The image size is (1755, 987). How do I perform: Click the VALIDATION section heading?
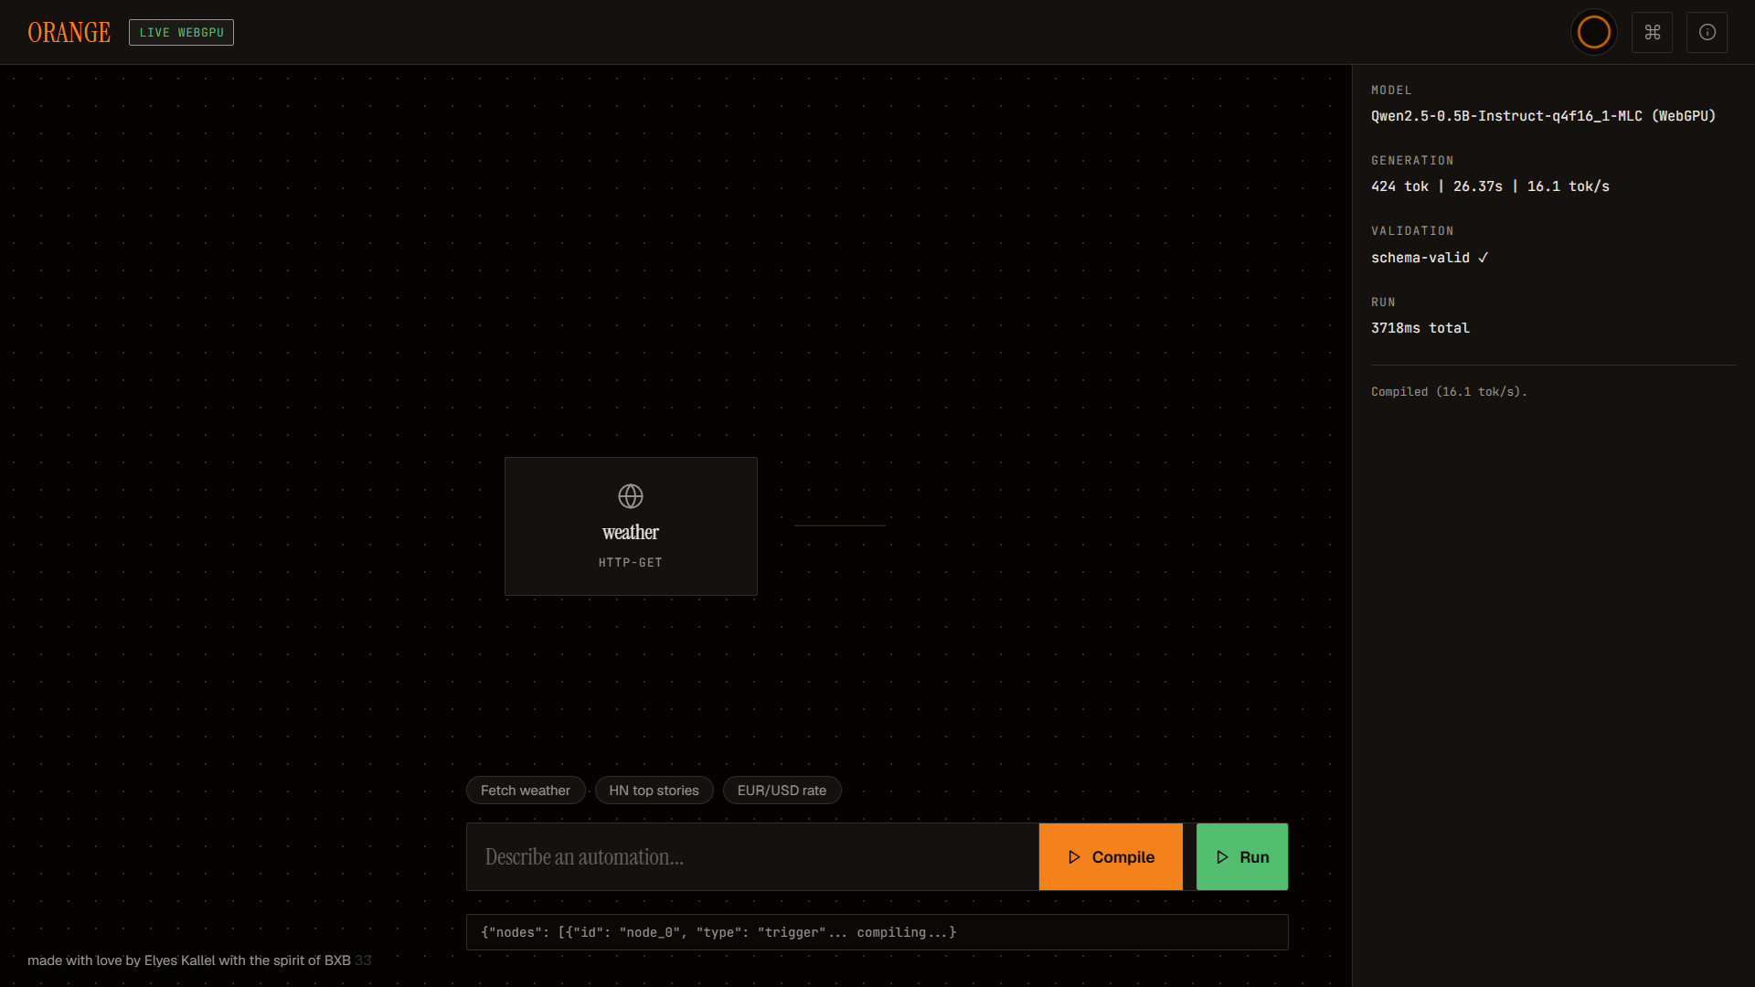pos(1412,231)
